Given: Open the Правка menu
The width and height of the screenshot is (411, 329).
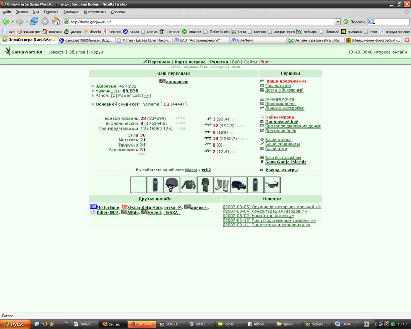Looking at the screenshot, I should click(x=22, y=12).
